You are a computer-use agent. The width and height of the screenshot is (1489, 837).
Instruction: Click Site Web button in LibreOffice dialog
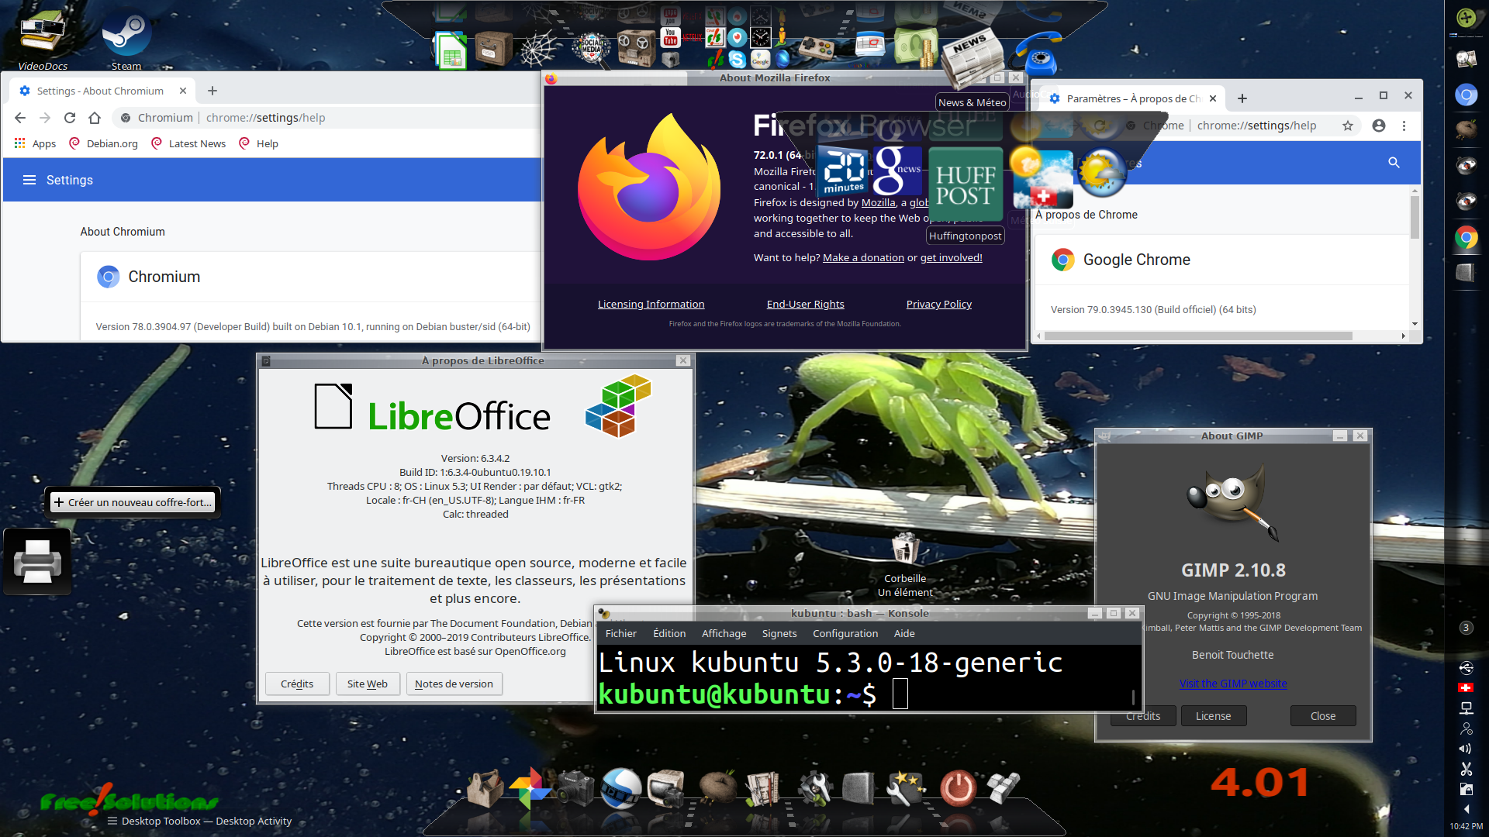[x=368, y=684]
